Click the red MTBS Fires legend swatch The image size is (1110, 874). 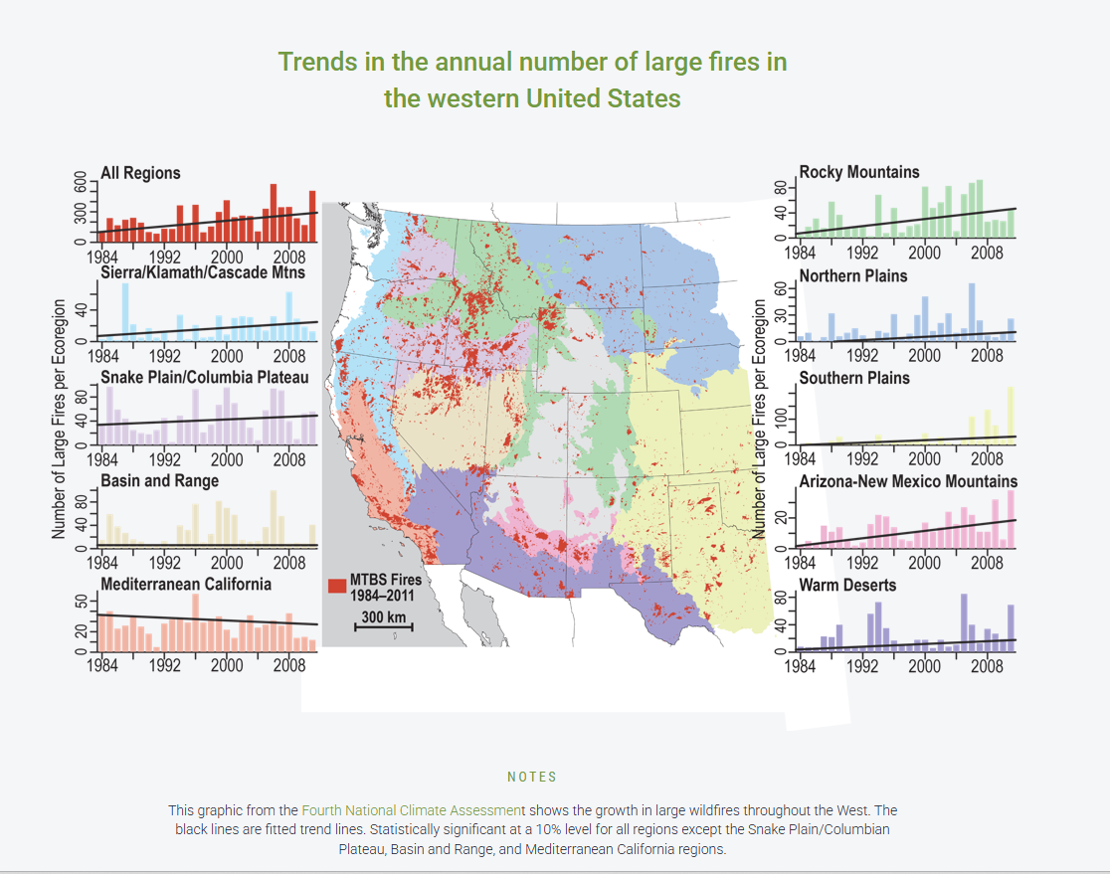click(x=337, y=586)
